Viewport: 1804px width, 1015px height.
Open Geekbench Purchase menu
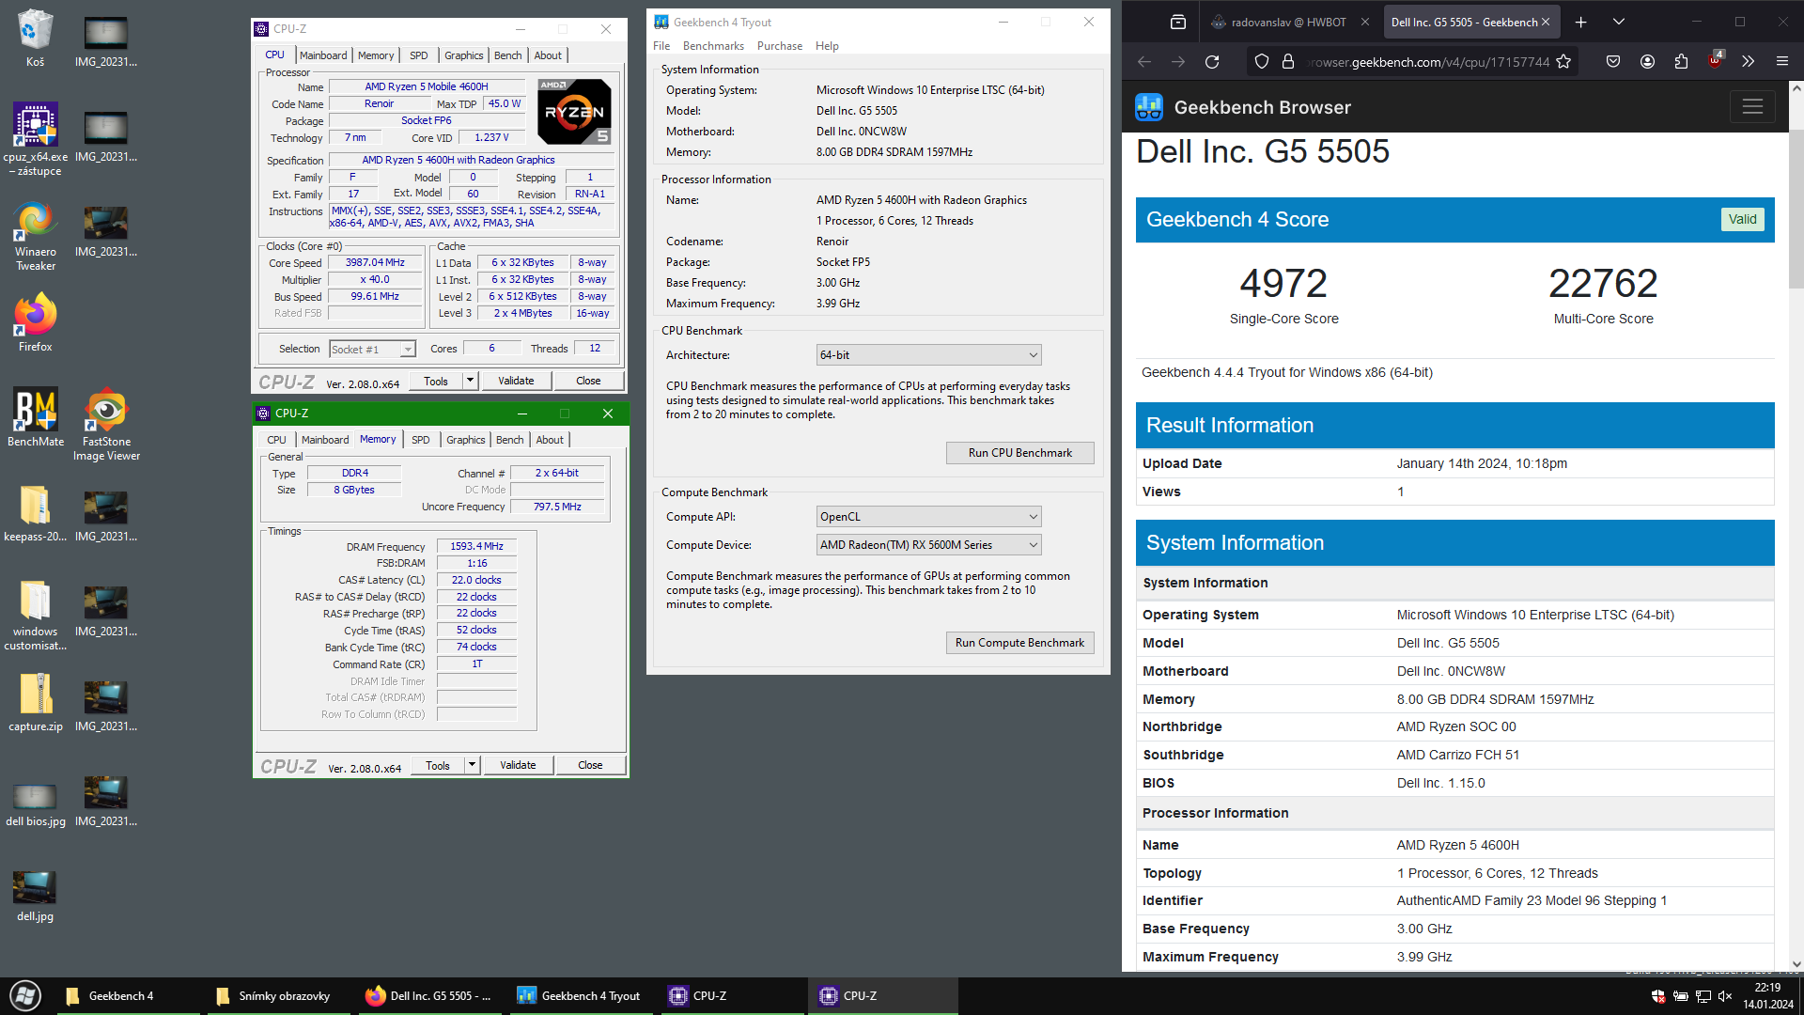(x=780, y=46)
